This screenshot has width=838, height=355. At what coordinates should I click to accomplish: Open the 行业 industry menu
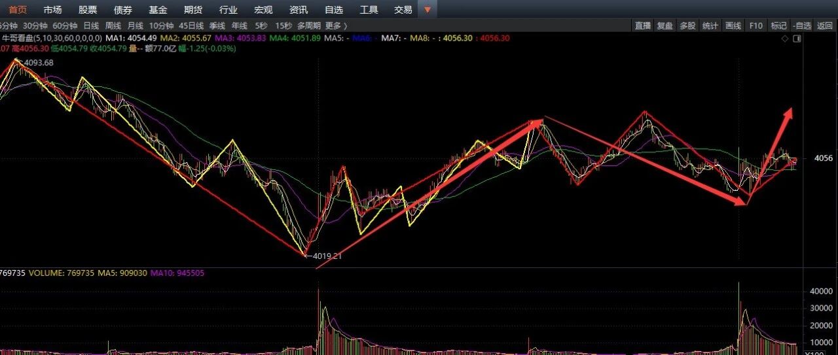point(228,10)
